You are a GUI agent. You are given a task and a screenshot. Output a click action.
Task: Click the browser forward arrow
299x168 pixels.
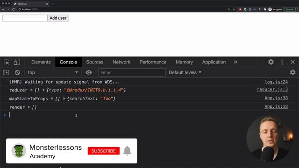[8, 9]
